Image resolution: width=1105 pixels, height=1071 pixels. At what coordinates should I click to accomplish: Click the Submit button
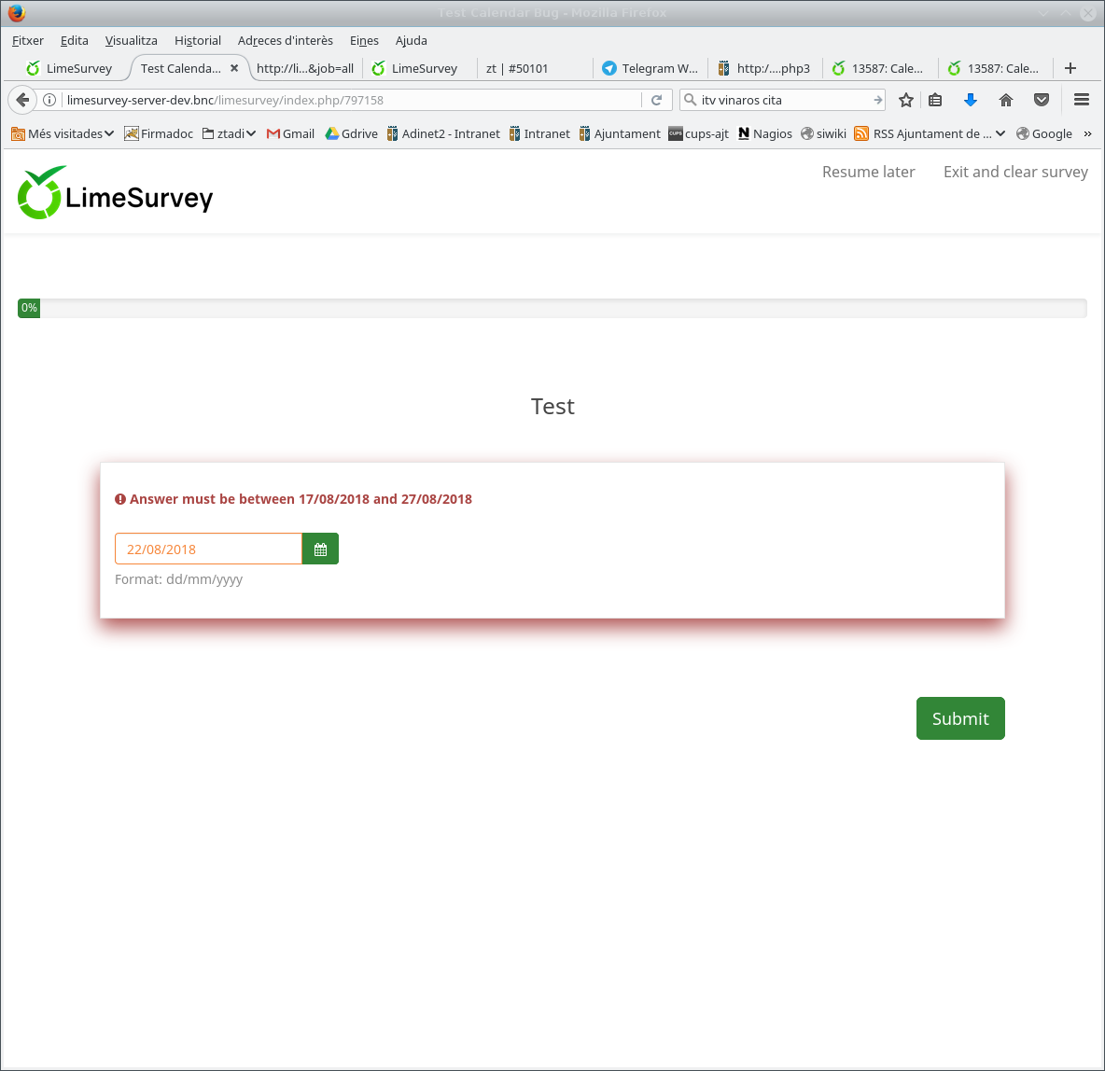pyautogui.click(x=959, y=718)
